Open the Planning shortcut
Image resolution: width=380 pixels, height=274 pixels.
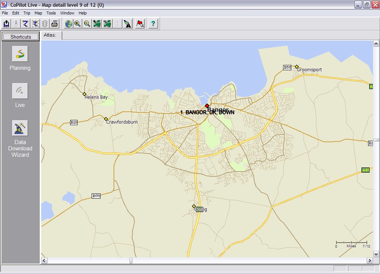coord(20,54)
